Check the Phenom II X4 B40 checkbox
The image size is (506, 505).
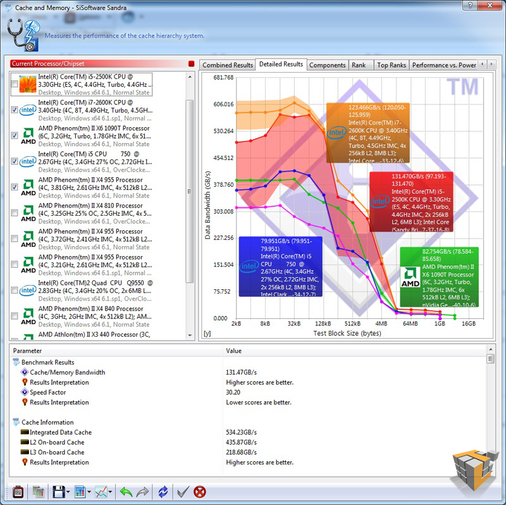click(14, 316)
